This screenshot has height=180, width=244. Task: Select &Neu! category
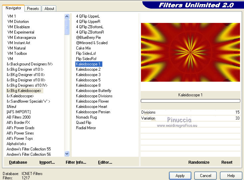tap(11, 107)
